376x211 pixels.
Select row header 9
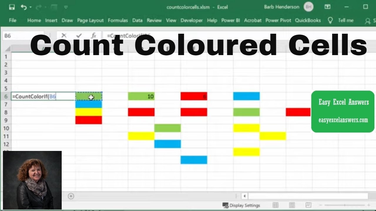[x=6, y=120]
